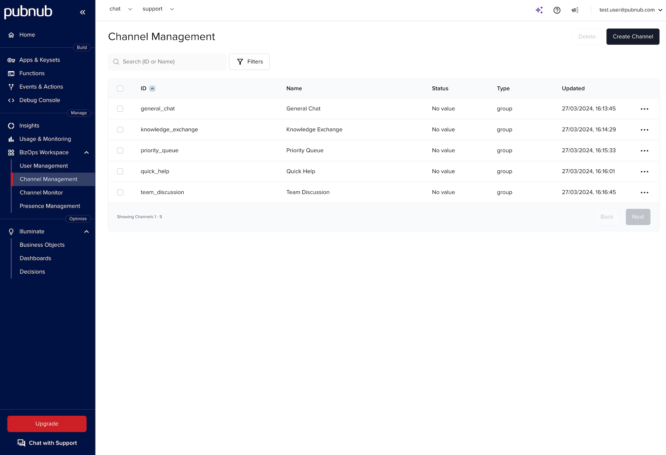Click the Status column header
666x455 pixels.
(x=440, y=89)
